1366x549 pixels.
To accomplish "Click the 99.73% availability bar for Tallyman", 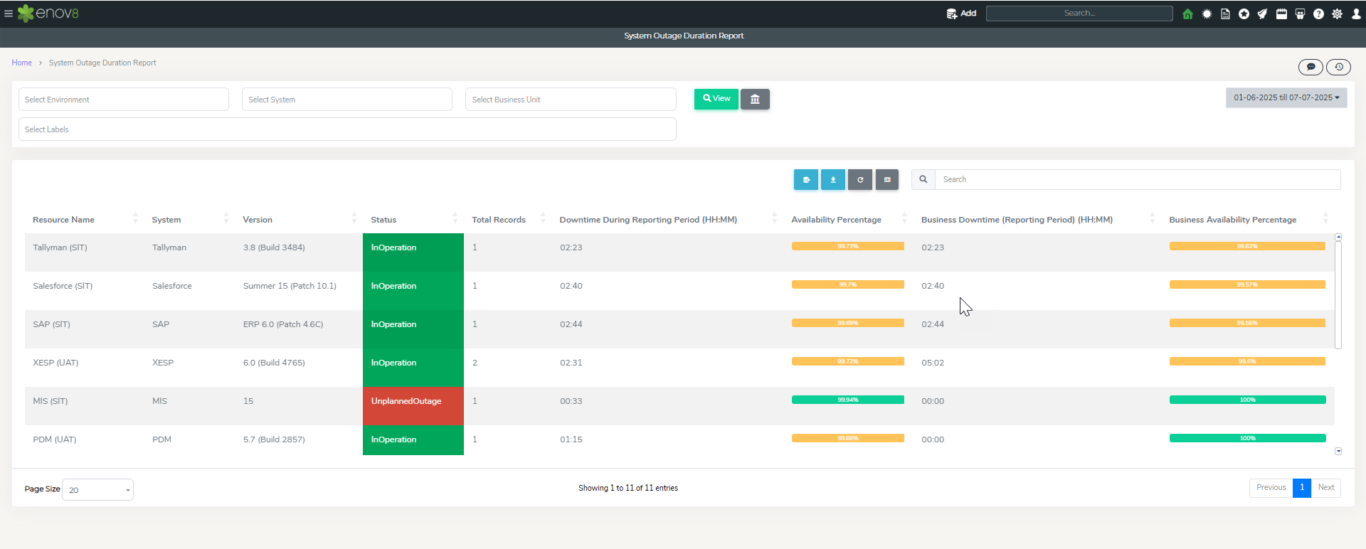I will tap(848, 246).
